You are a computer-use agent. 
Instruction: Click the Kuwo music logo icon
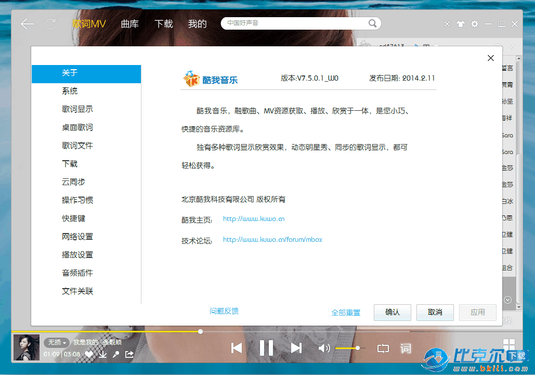191,79
